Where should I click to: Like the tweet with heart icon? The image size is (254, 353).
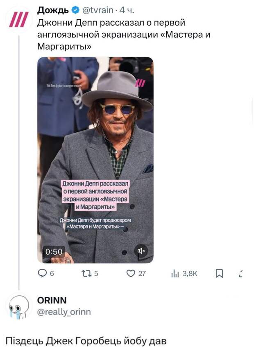point(131,274)
